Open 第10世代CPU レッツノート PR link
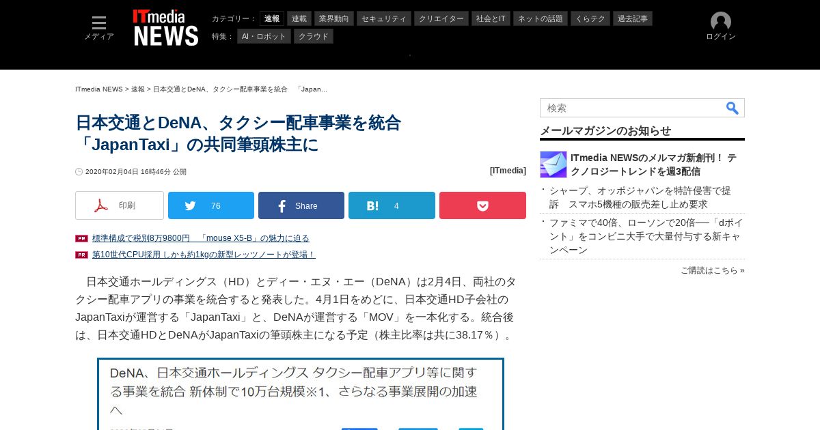Screen dimensions: 820x430 click(204, 255)
